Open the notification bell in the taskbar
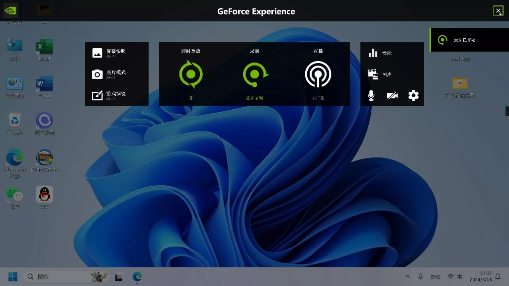The width and height of the screenshot is (509, 286). tap(498, 277)
